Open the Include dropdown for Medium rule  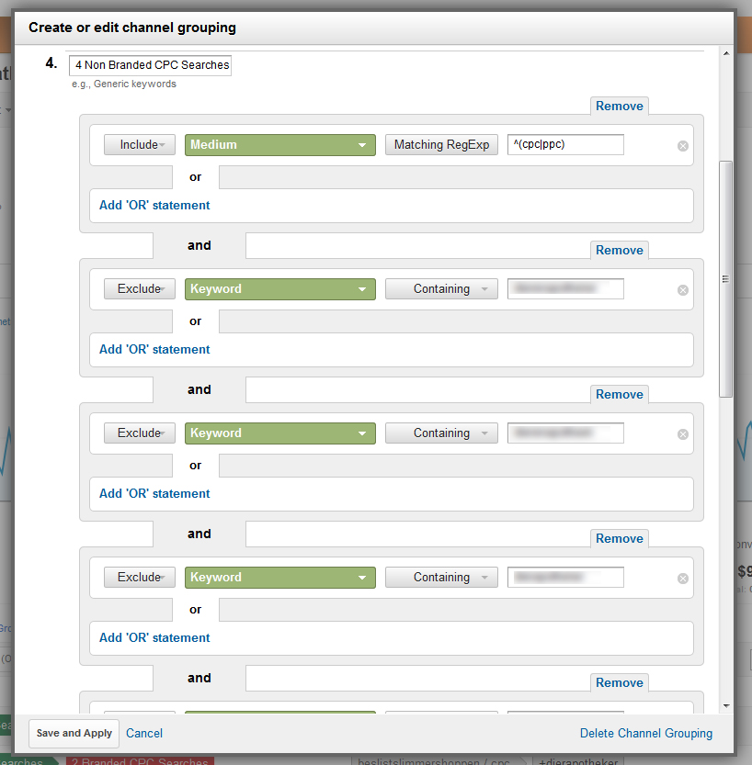139,145
